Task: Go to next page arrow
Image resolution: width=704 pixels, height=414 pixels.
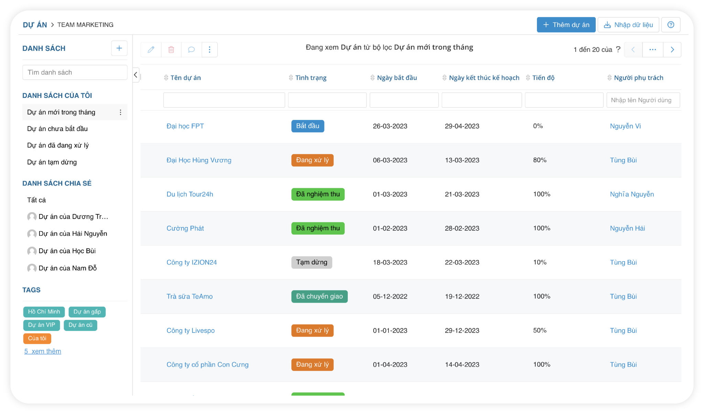Action: (x=672, y=49)
